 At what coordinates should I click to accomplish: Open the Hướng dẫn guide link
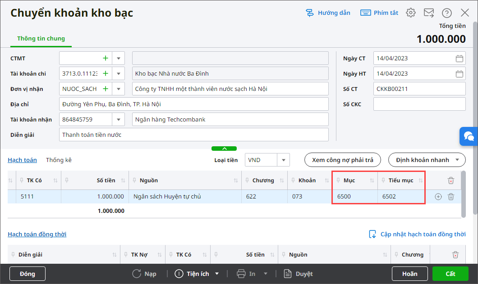(328, 13)
